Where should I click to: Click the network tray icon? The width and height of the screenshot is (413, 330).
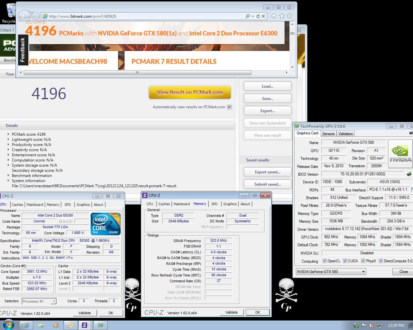[379, 325]
